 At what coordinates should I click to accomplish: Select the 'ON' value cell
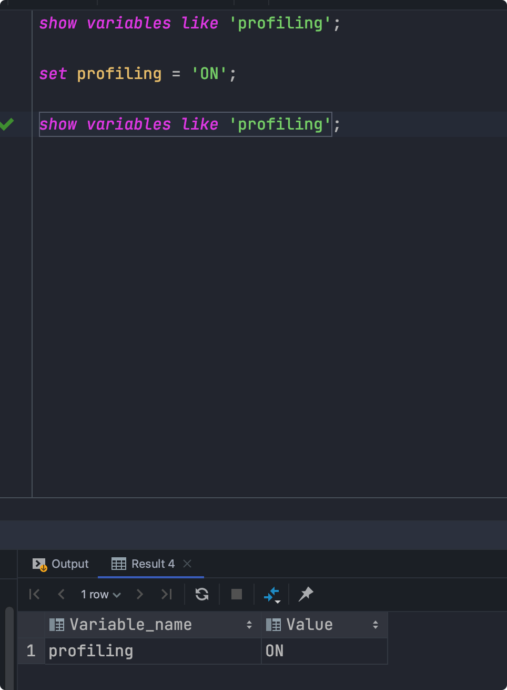point(325,651)
